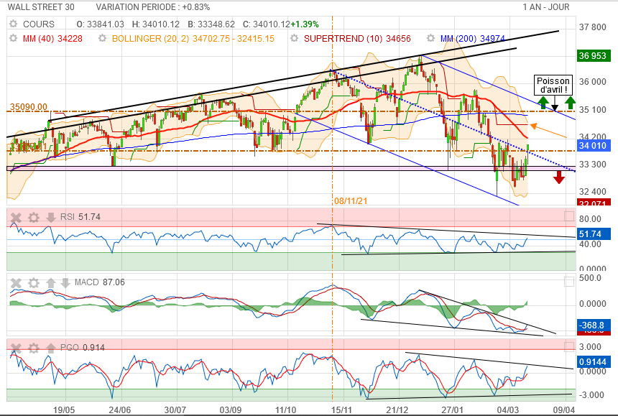Click the WALL STREET 30 title

(x=41, y=7)
